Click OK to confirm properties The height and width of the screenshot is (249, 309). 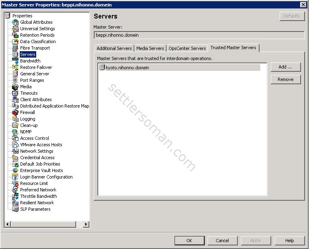click(x=189, y=241)
